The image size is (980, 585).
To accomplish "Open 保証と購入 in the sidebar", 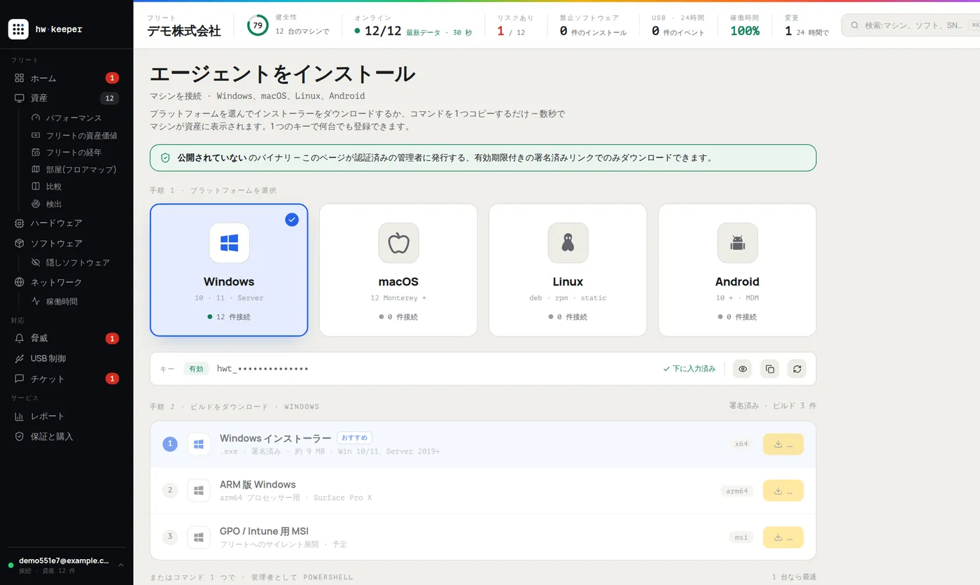I will coord(66,437).
